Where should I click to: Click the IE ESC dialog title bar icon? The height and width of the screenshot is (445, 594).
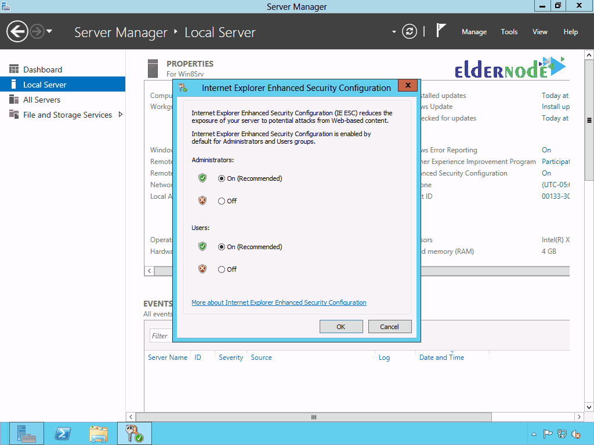click(183, 88)
